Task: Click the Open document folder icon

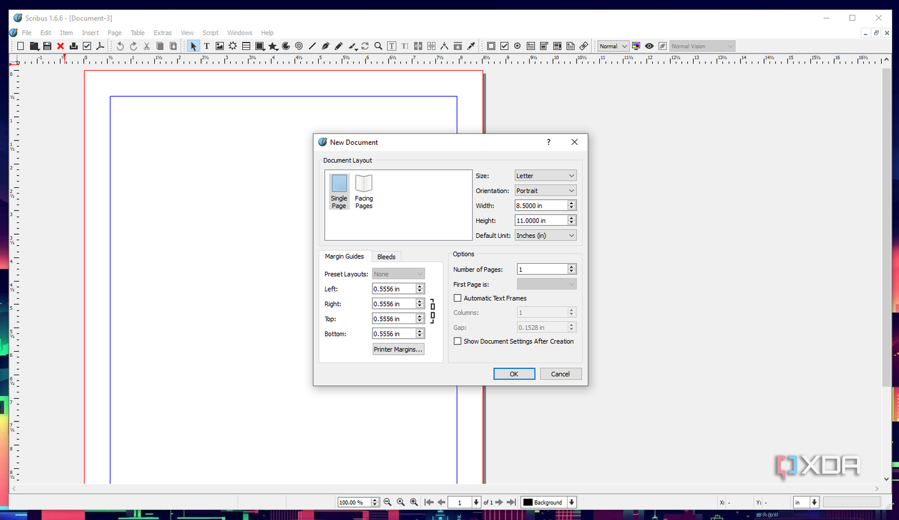Action: [x=34, y=46]
